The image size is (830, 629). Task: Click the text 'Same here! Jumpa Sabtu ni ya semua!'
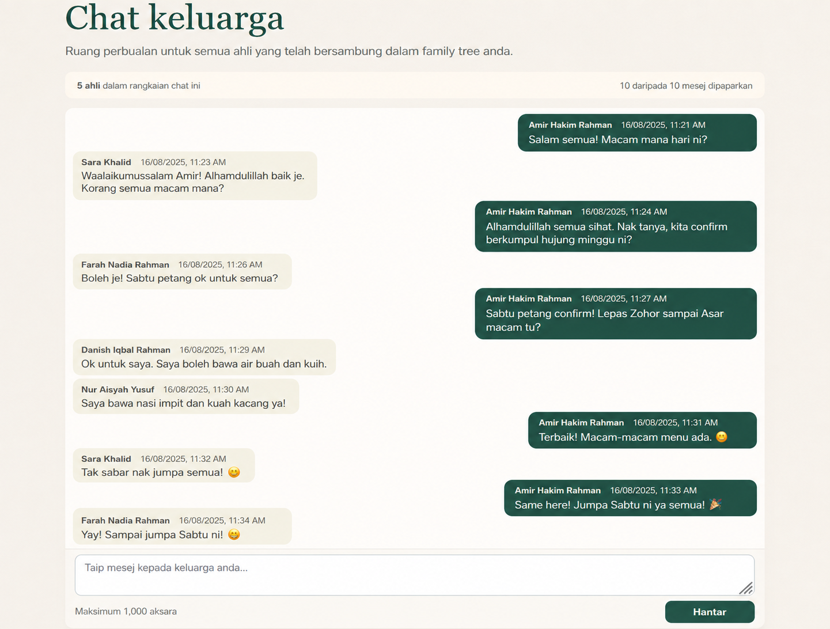tap(610, 505)
